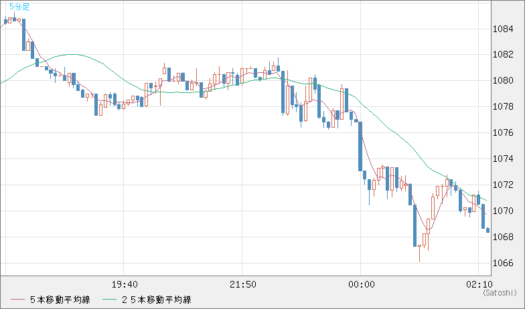Image resolution: width=525 pixels, height=309 pixels.
Task: Click the 1070 price axis label
Action: click(503, 211)
